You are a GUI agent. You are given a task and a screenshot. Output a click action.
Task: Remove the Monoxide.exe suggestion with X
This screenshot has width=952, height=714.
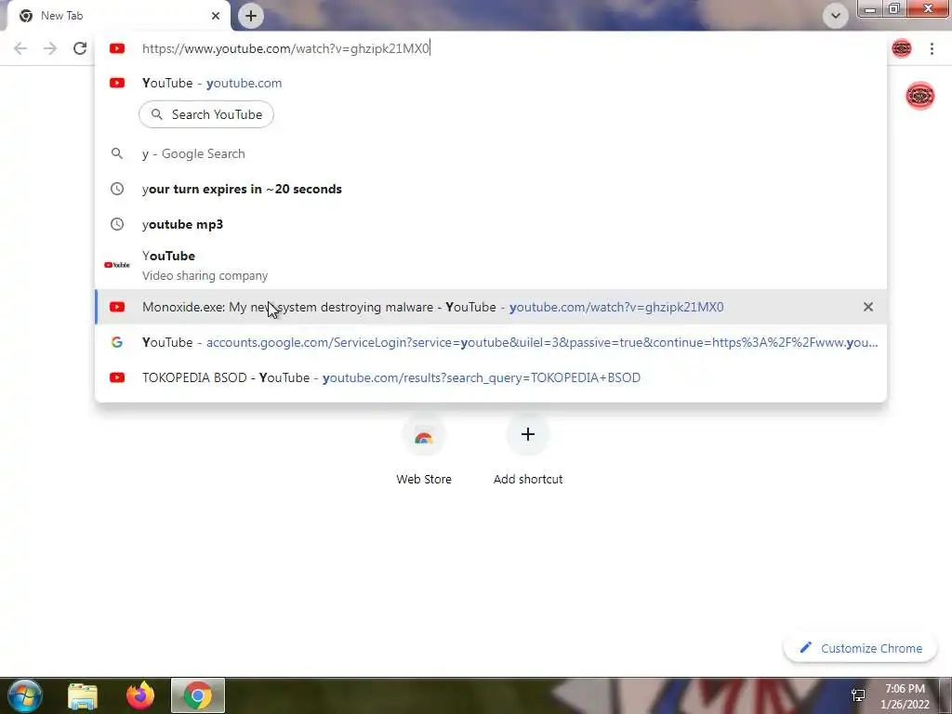pos(868,307)
